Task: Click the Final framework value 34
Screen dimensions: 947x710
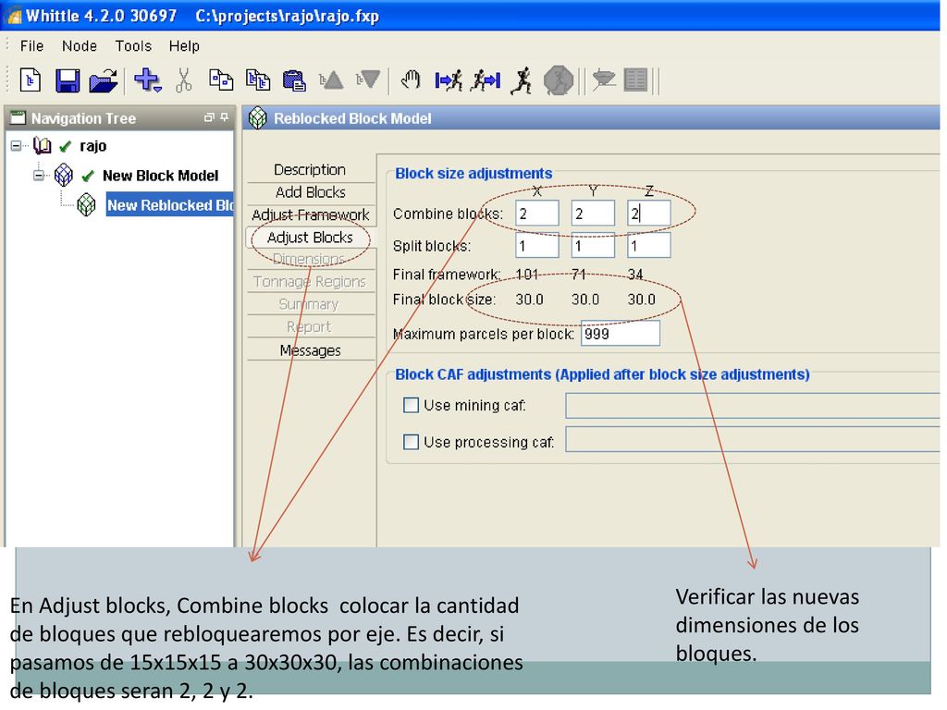Action: (634, 274)
